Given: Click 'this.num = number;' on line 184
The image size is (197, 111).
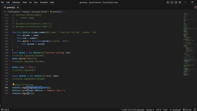Looking at the screenshot, I should pyautogui.click(x=27, y=38).
